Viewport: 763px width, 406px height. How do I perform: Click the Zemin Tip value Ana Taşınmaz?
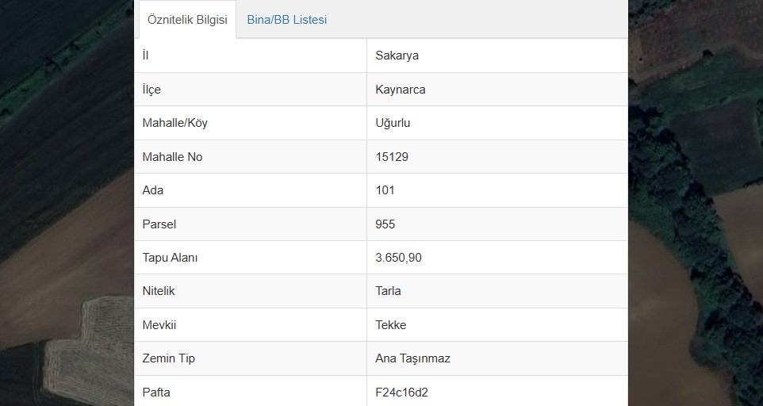coord(412,358)
